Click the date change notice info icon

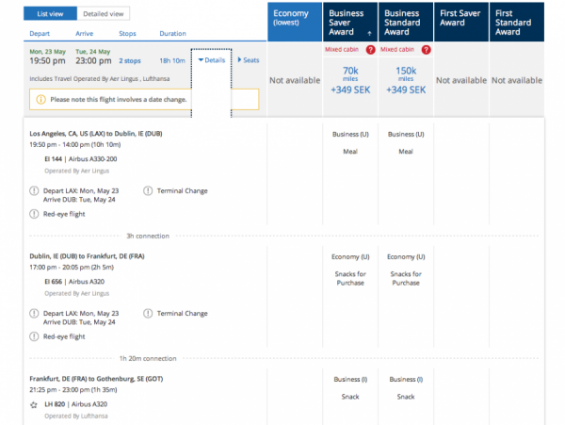tap(41, 99)
